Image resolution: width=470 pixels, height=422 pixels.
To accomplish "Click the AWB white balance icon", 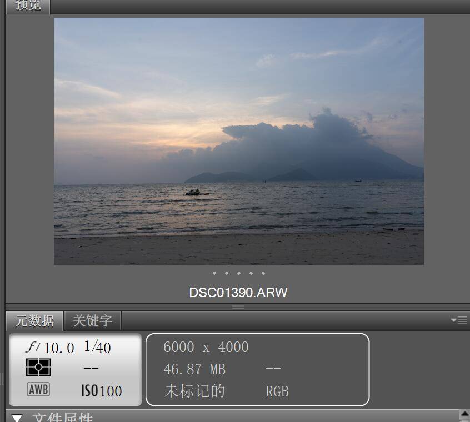I will (38, 390).
